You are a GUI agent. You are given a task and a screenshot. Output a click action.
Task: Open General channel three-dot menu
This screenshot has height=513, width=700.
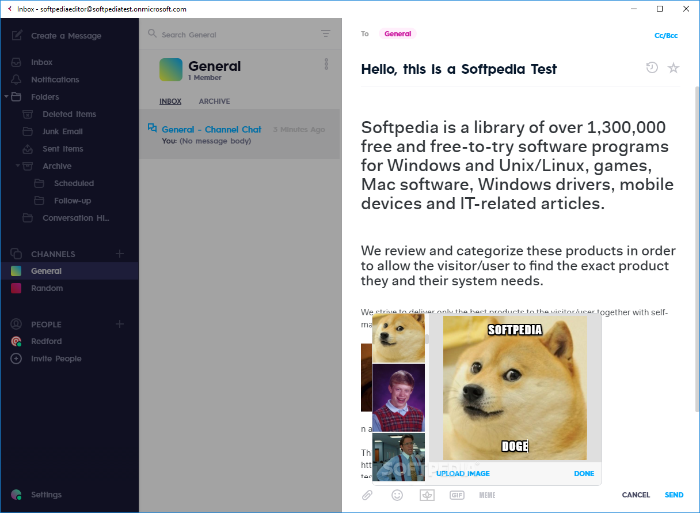point(326,64)
